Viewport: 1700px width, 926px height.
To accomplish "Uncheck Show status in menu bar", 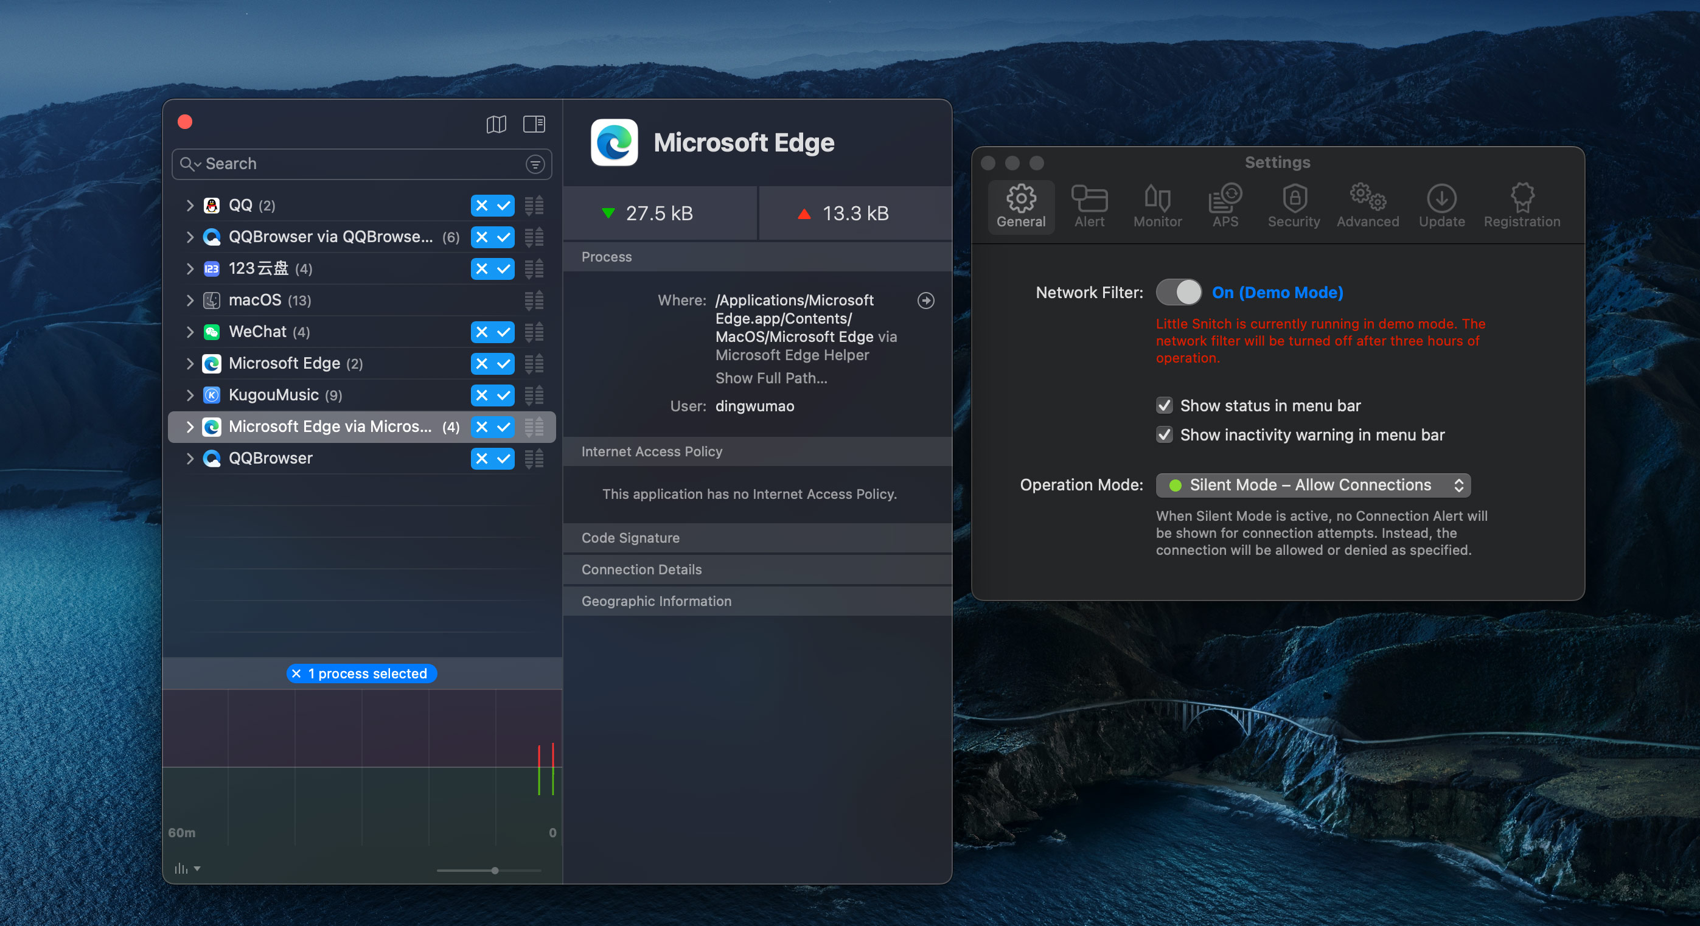I will coord(1164,406).
